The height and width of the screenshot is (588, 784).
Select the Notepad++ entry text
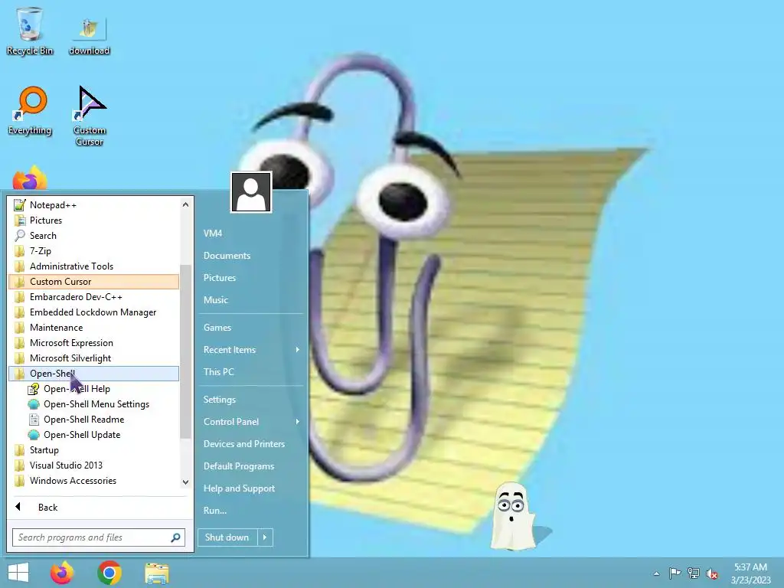[53, 205]
